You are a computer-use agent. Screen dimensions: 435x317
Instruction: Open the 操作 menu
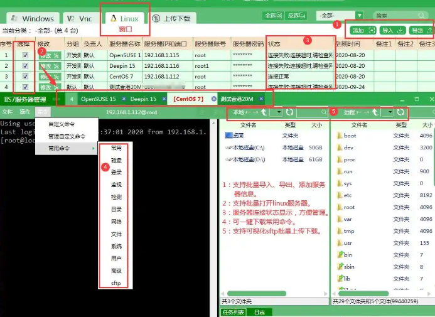click(25, 112)
